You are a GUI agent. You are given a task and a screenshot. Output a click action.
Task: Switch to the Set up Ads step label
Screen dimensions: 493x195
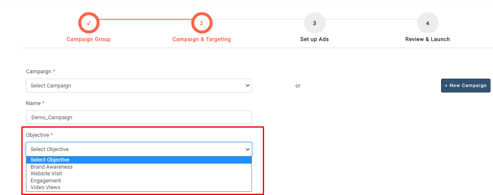(x=314, y=39)
